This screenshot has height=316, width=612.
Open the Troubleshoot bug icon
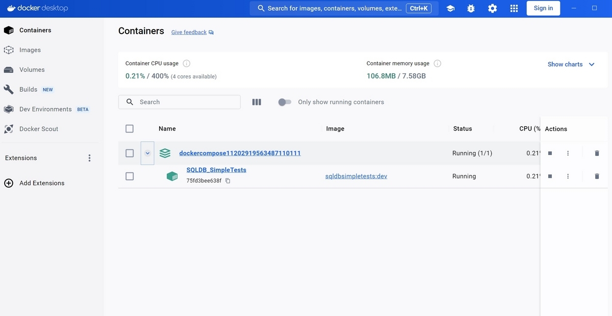click(x=471, y=9)
